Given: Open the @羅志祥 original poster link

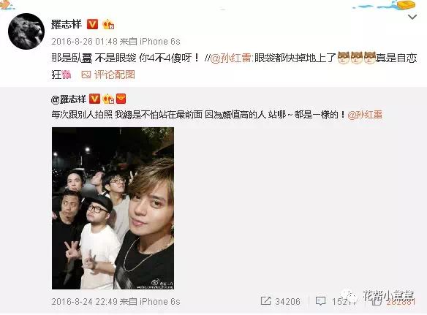Looking at the screenshot, I should point(69,99).
